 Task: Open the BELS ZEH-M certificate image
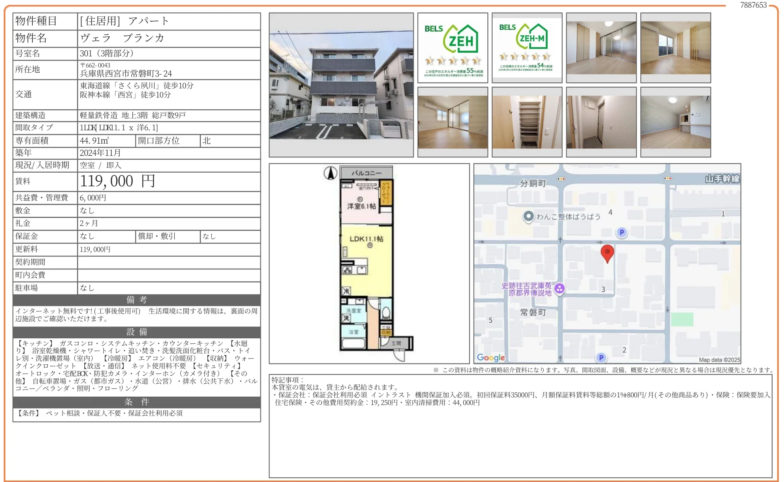[527, 48]
